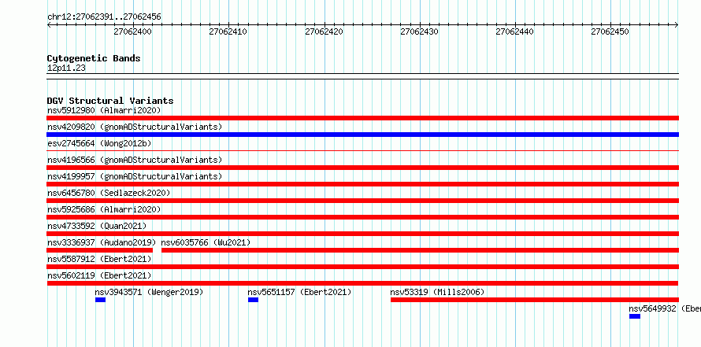Open the nsv6456780 (Sedlazeck2020) variant label

tap(109, 193)
